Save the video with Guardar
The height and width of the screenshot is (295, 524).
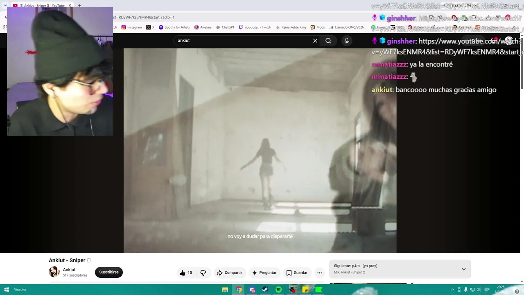(x=297, y=273)
